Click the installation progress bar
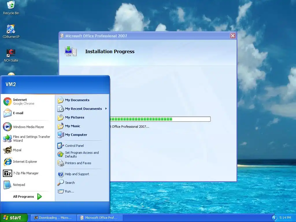The height and width of the screenshot is (222, 296). [x=160, y=119]
